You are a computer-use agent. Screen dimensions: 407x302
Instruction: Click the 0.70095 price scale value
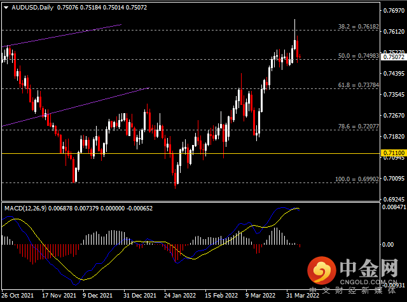394,179
